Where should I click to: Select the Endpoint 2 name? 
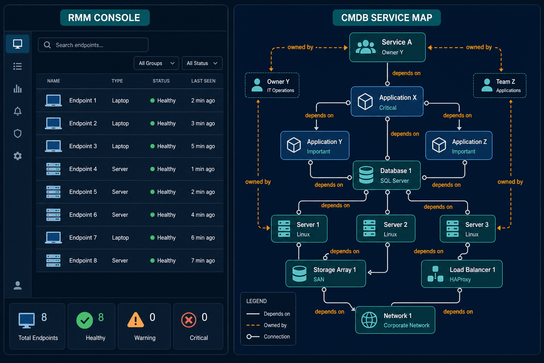point(83,123)
